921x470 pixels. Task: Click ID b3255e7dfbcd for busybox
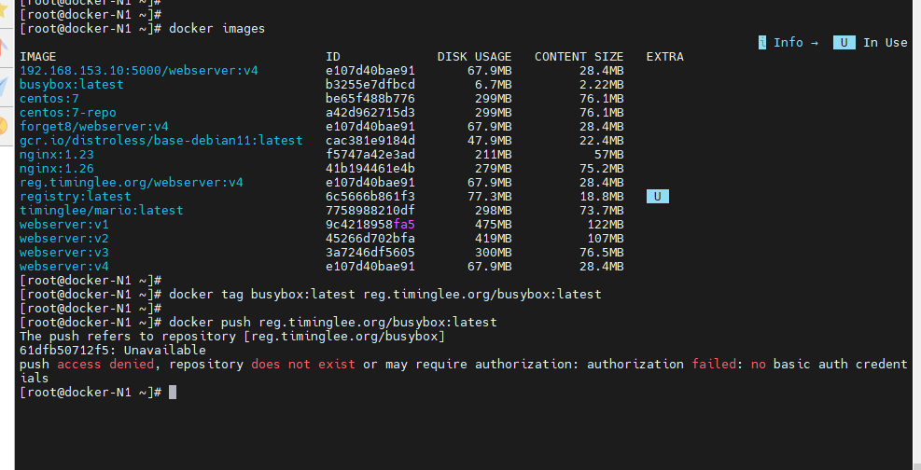[370, 85]
